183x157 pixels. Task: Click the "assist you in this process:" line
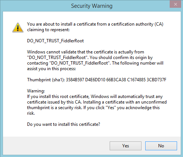pyautogui.click(x=51, y=69)
